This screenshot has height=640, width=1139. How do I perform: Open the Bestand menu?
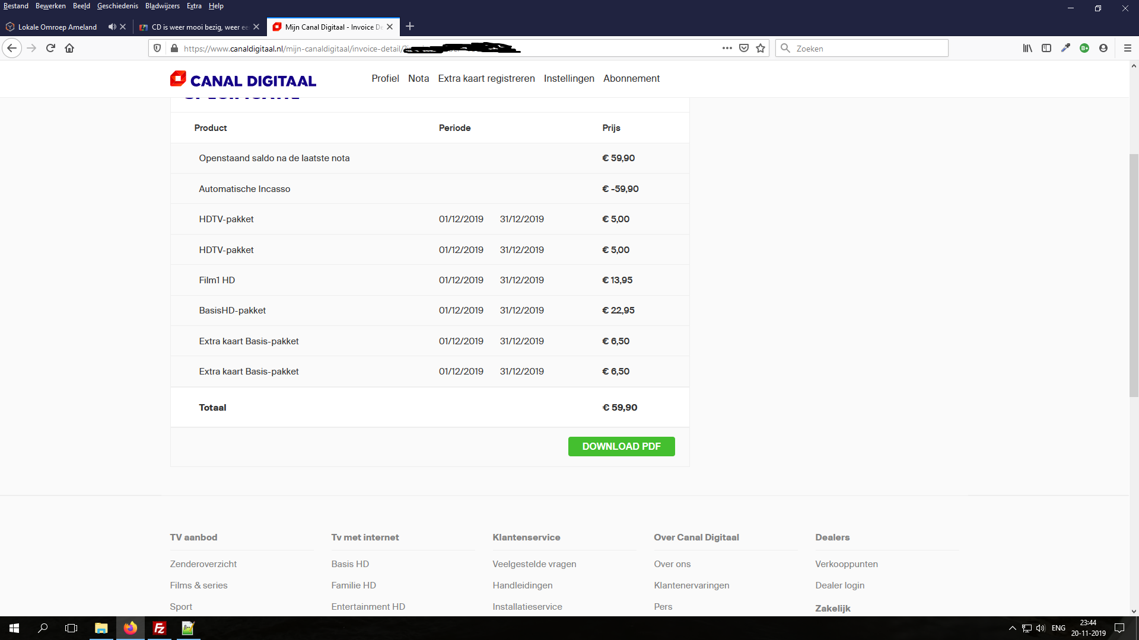coord(16,6)
